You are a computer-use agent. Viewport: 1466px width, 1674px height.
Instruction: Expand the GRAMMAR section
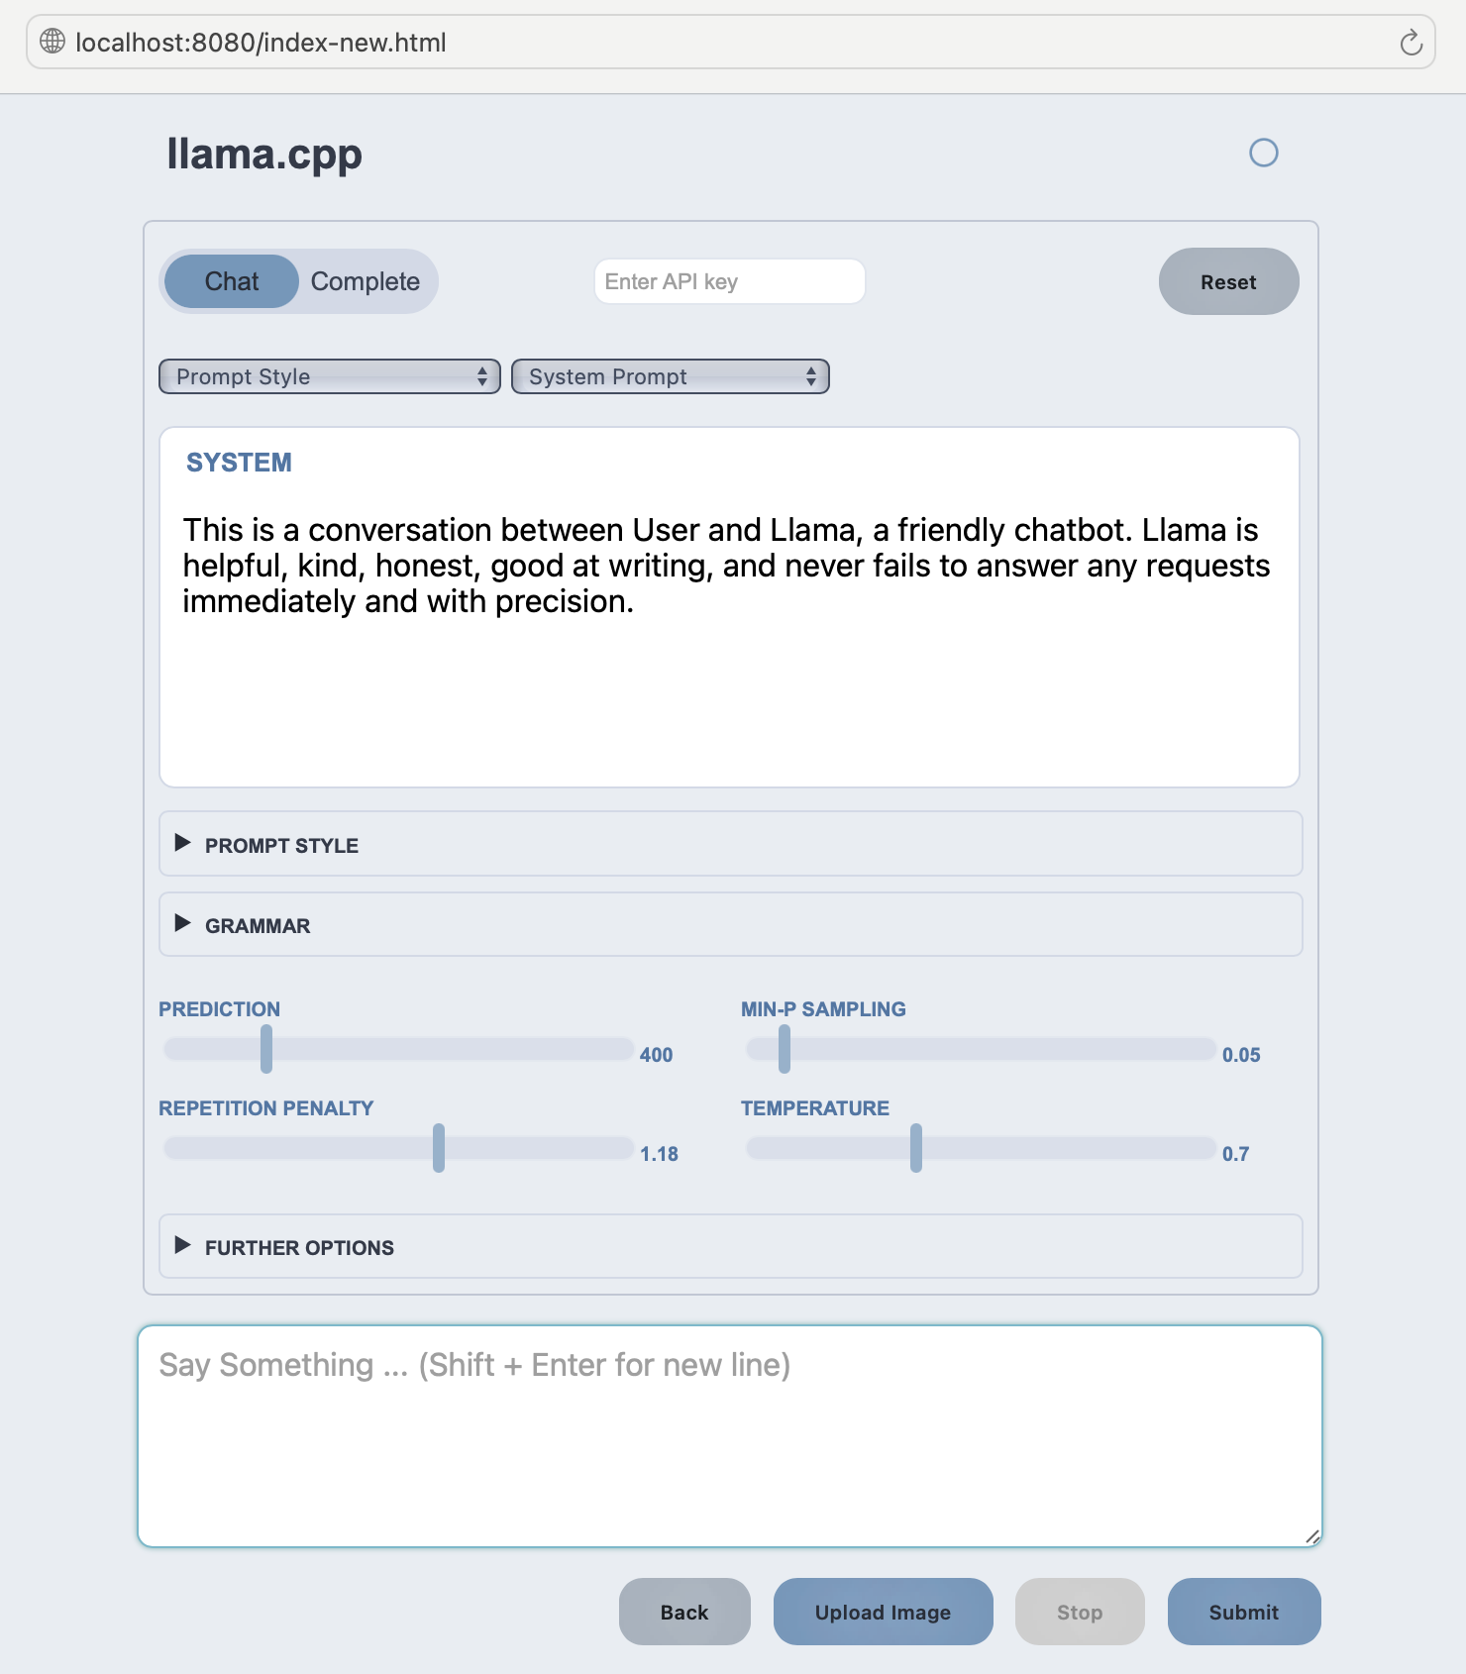click(x=258, y=925)
